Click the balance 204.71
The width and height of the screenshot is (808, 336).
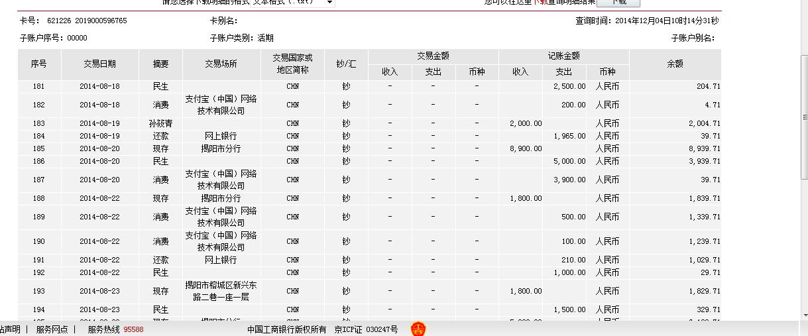[x=708, y=86]
